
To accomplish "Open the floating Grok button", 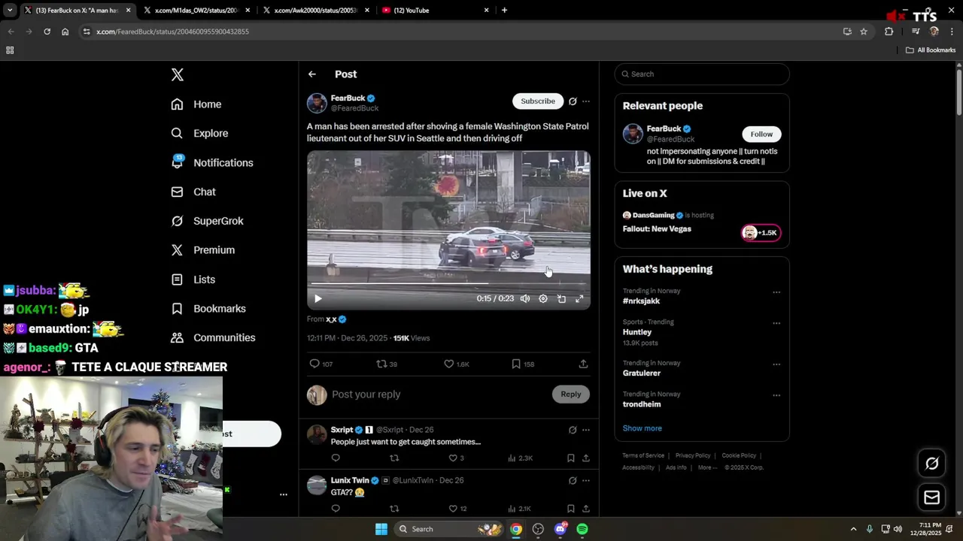I will [932, 464].
